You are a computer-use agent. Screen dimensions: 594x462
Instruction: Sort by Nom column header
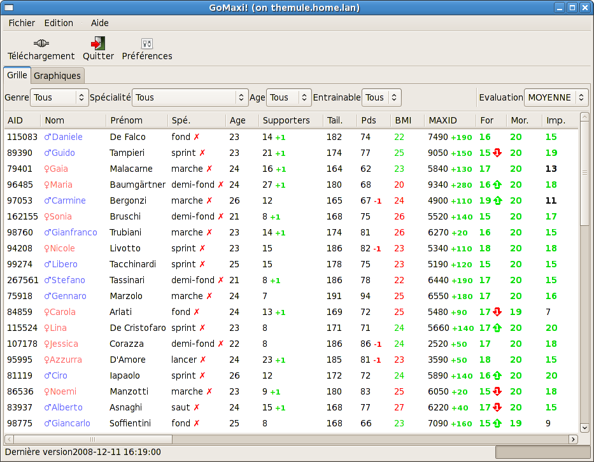(73, 120)
